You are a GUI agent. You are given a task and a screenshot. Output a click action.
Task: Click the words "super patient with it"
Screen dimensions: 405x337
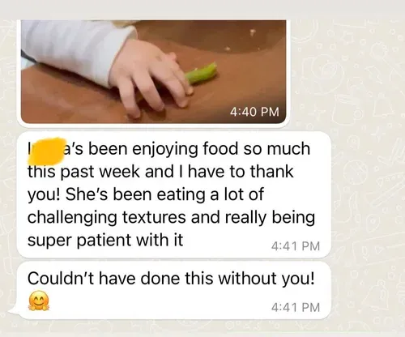(105, 240)
